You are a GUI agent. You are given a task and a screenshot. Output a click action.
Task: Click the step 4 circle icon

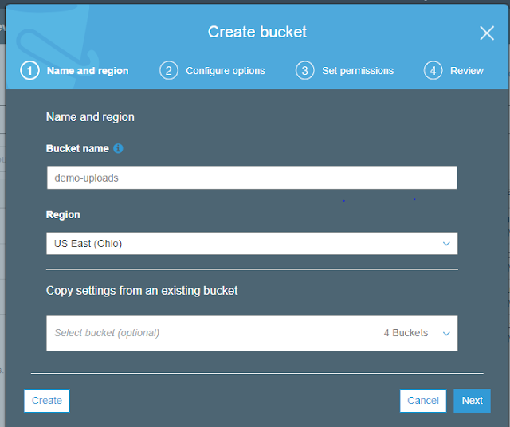click(x=433, y=70)
